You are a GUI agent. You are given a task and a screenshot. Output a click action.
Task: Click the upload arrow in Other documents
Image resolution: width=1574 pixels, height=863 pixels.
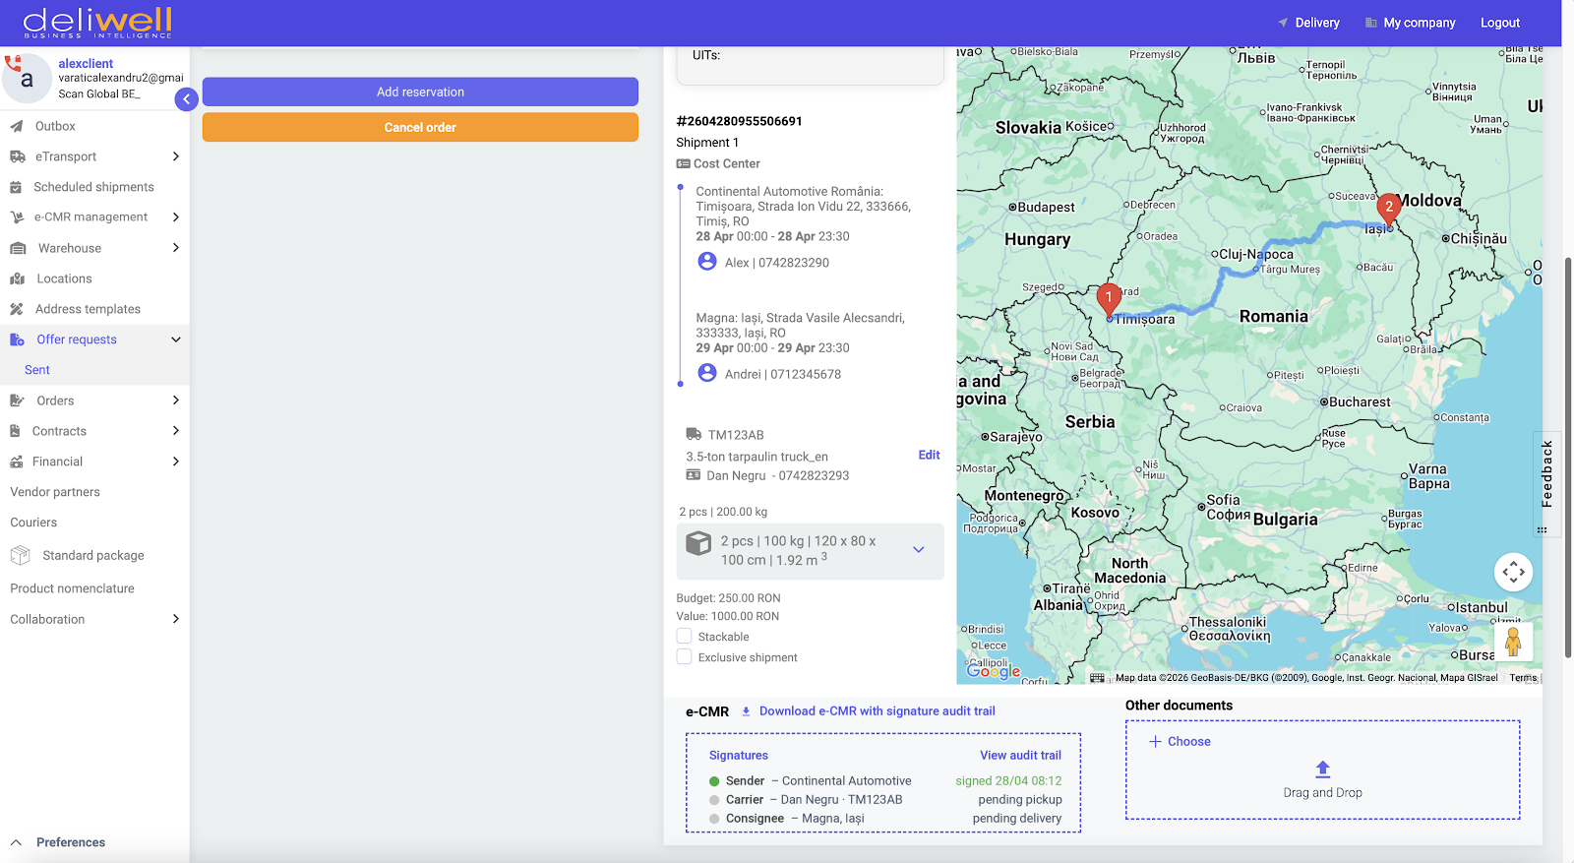click(x=1323, y=769)
